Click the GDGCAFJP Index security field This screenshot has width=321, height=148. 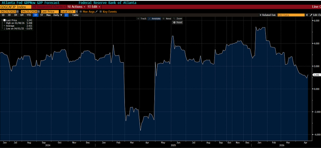(15, 6)
